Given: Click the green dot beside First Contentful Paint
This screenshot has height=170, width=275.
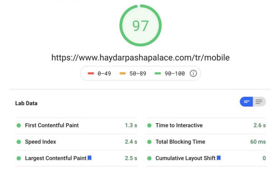Looking at the screenshot, I should click(x=19, y=126).
